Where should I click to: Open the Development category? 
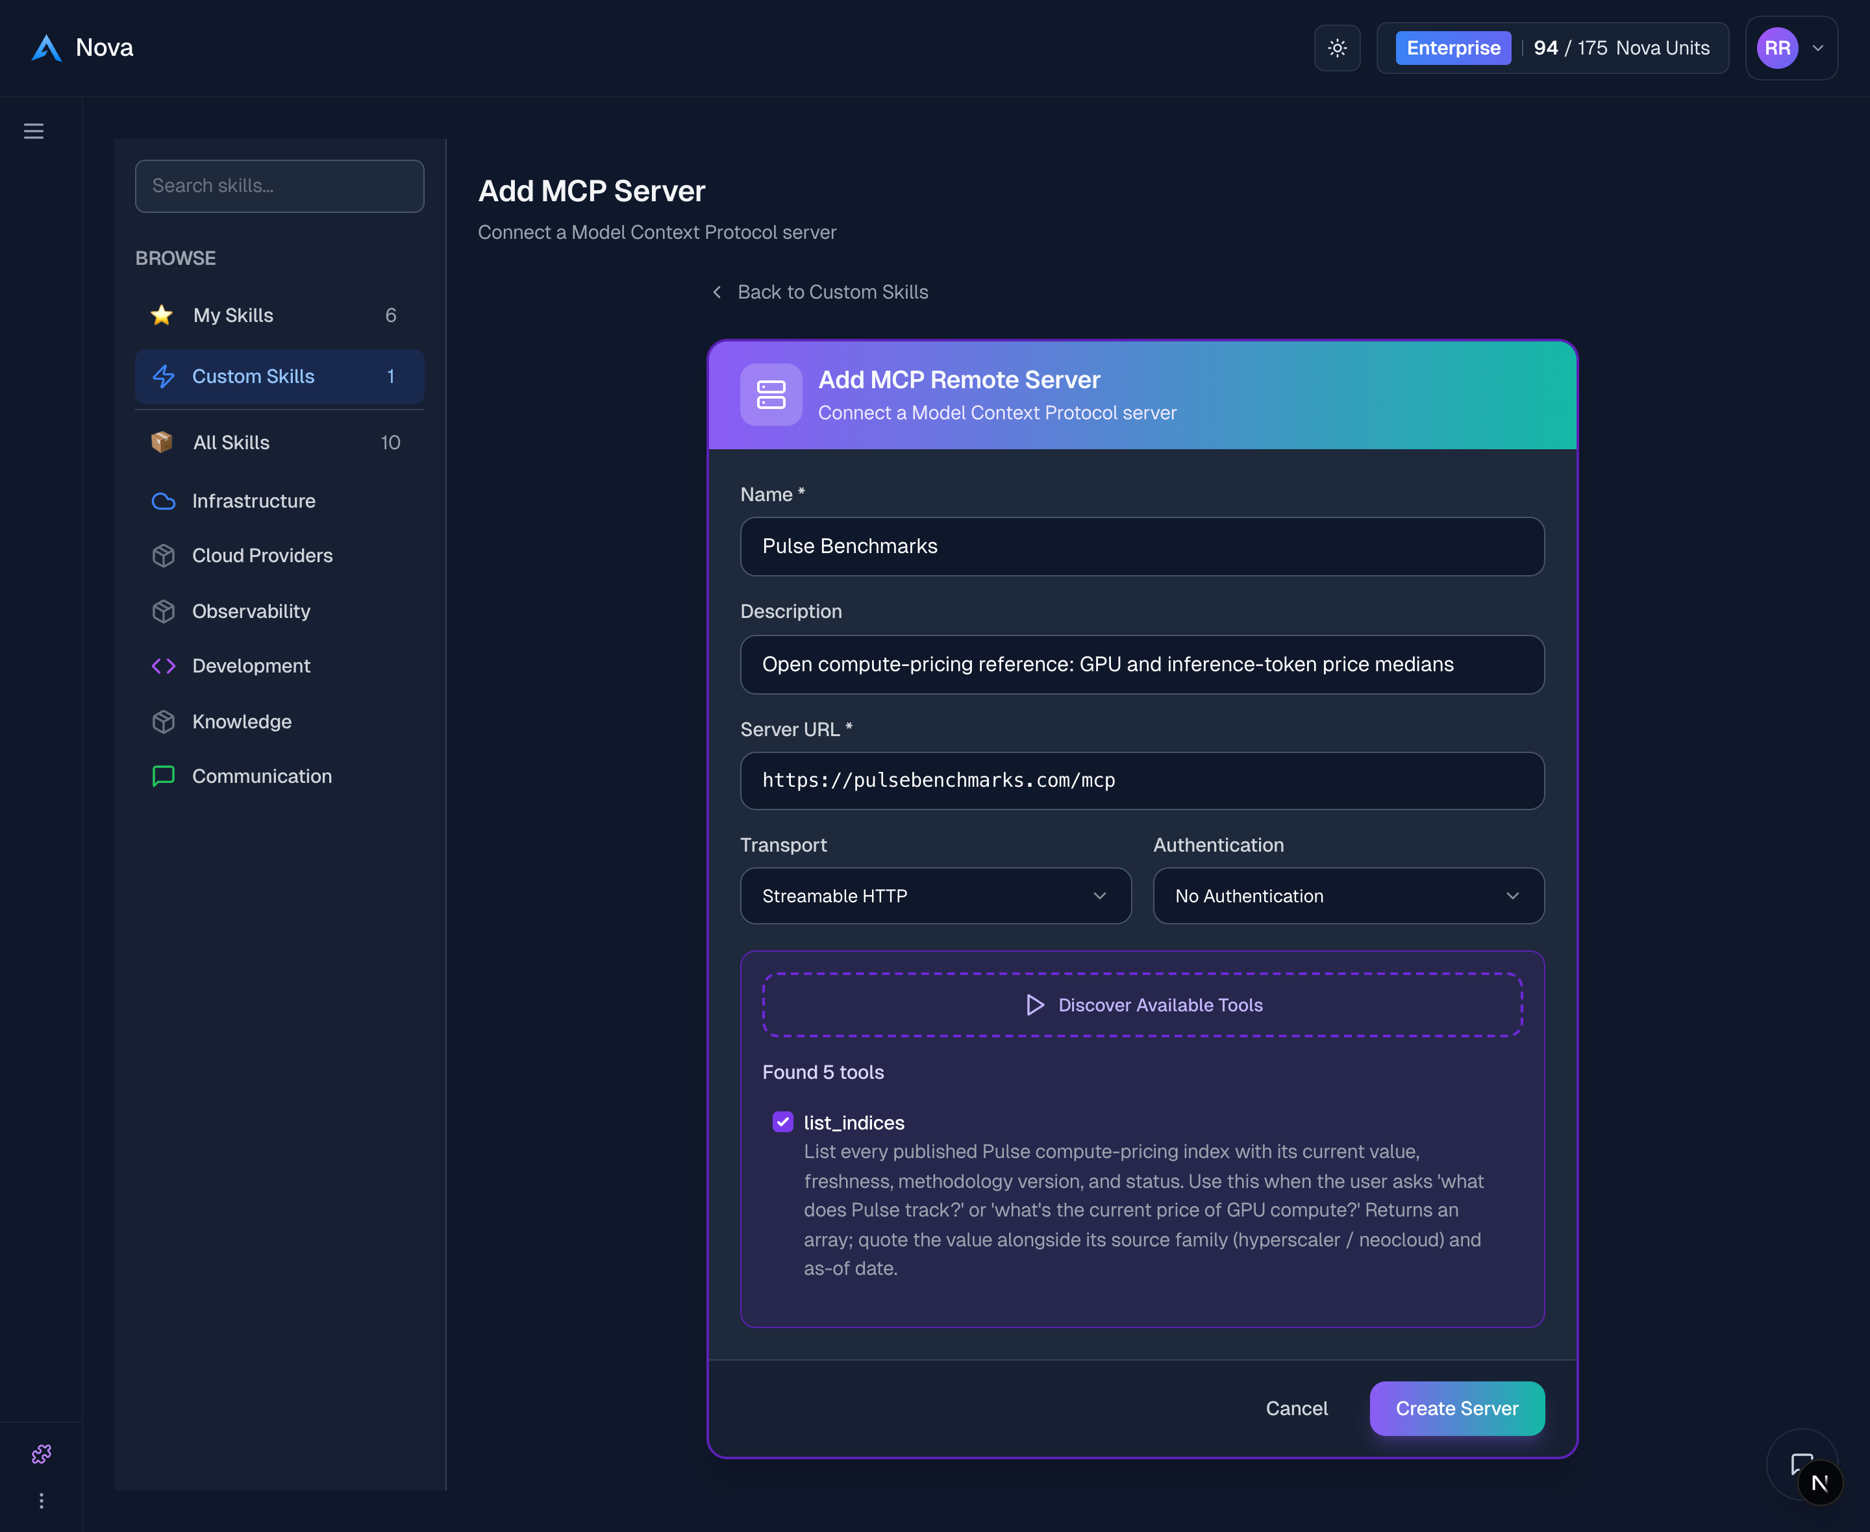pos(279,666)
